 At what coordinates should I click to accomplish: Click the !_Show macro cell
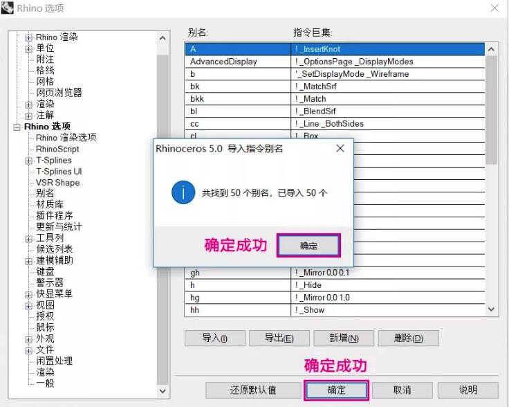click(388, 310)
